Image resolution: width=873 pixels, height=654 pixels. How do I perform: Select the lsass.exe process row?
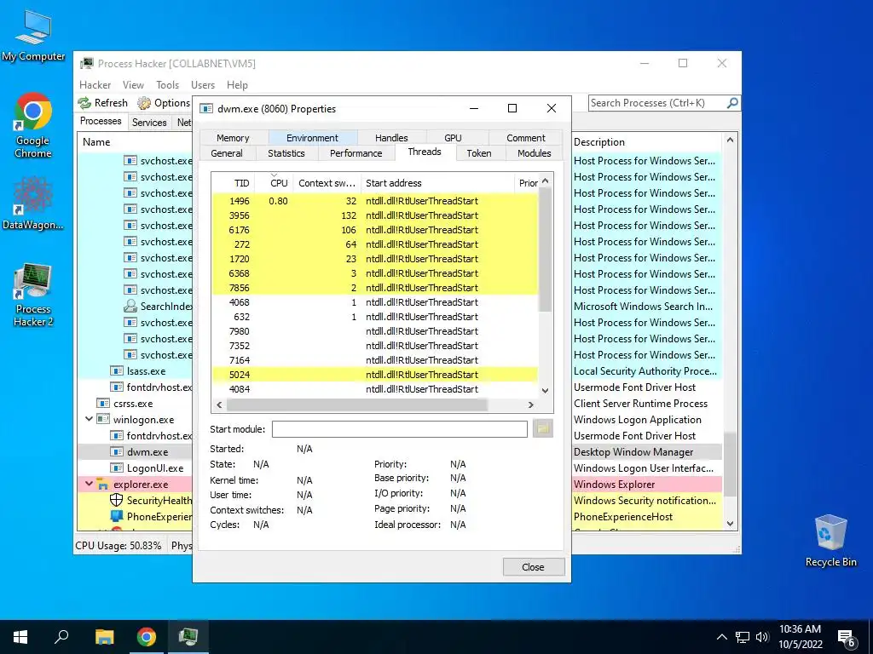[x=134, y=371]
